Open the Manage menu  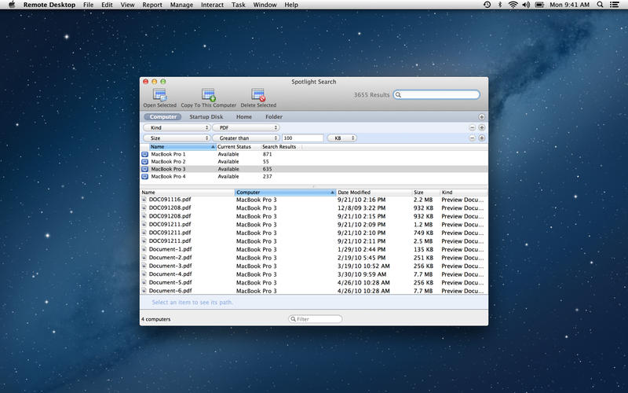tap(181, 5)
